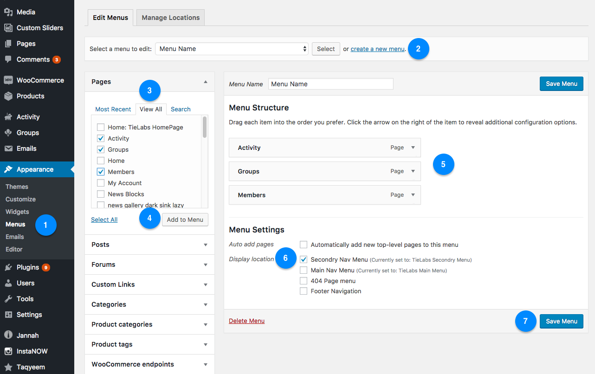Switch to Edit Menus tab
Screen dimensions: 595x374
[x=110, y=18]
